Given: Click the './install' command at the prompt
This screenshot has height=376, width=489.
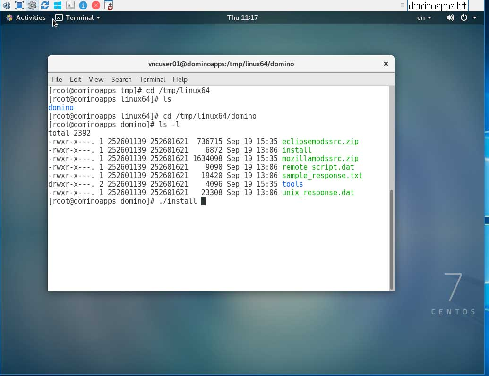Looking at the screenshot, I should click(178, 201).
